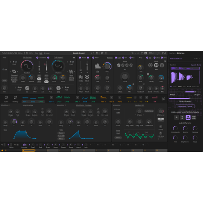This screenshot has width=203, height=203.
Task: Open the Electric Dreams preset name menu
Action: point(79,53)
